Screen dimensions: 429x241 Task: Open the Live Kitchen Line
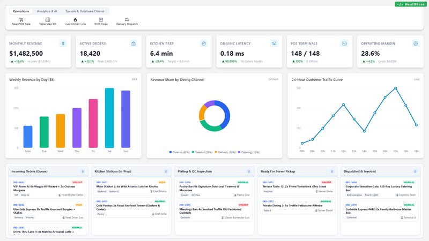click(75, 21)
